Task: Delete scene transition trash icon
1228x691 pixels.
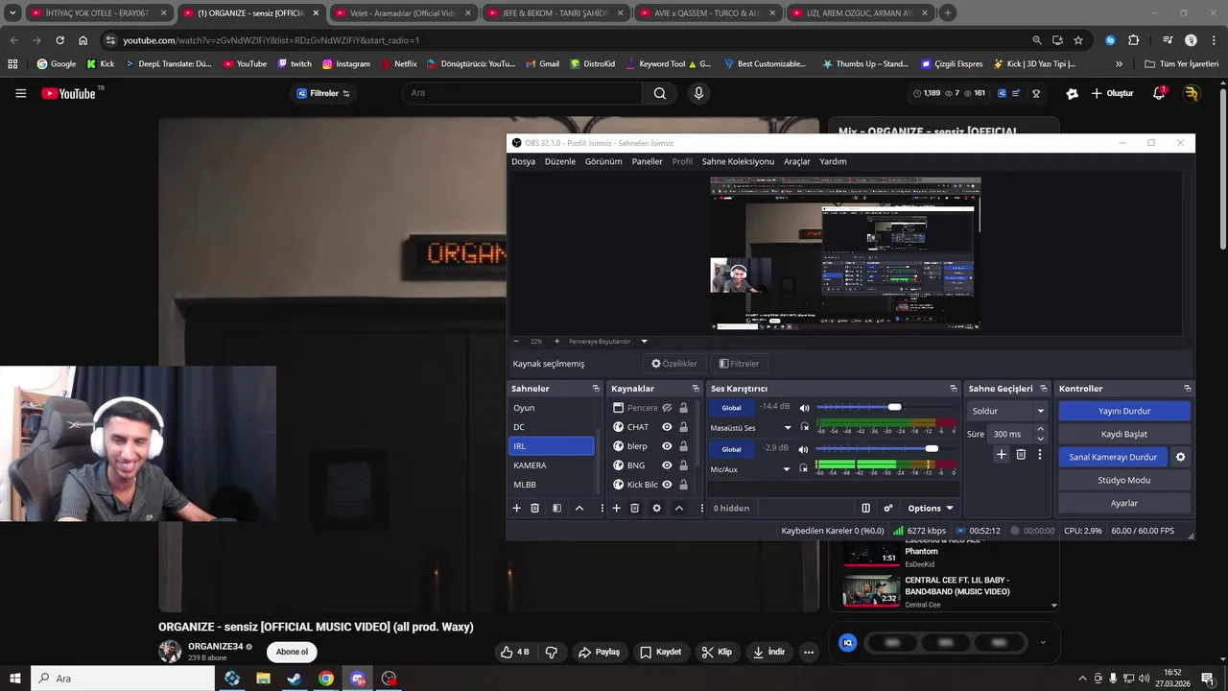Action: [x=1021, y=454]
